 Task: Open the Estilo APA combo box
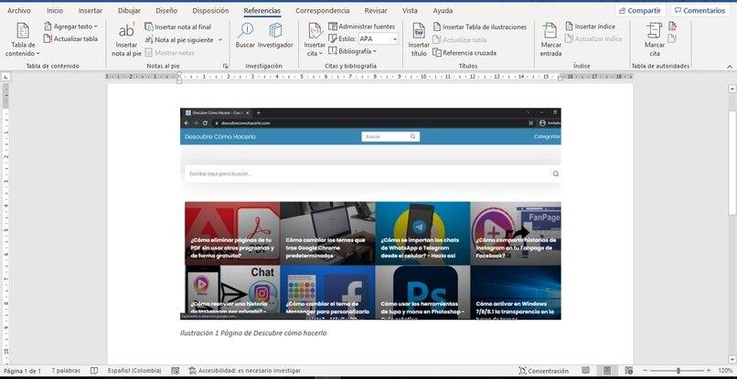point(379,39)
